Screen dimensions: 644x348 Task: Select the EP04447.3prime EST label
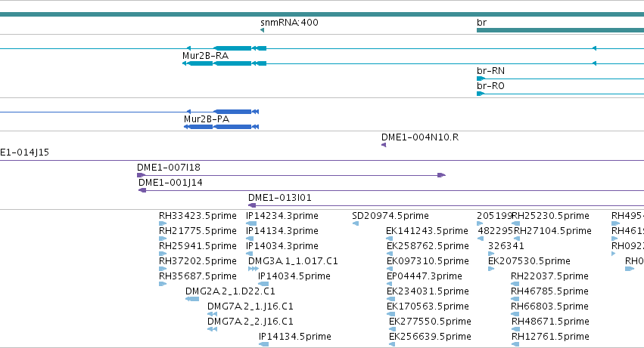[x=425, y=276]
